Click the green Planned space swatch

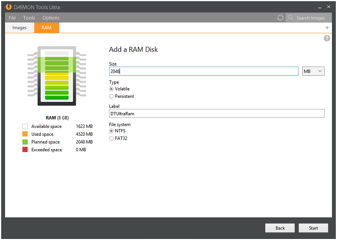(25, 142)
